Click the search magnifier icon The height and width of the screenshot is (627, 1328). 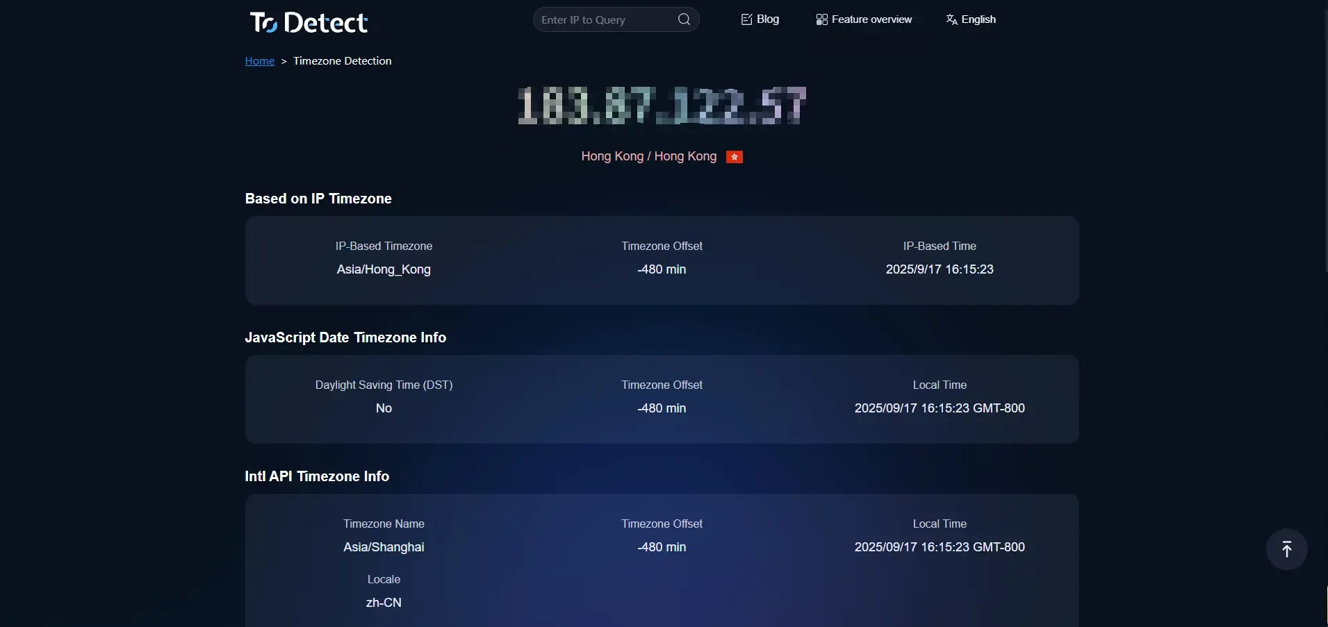coord(684,19)
